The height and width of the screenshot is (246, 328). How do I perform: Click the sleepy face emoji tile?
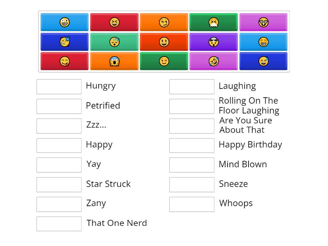pyautogui.click(x=115, y=41)
